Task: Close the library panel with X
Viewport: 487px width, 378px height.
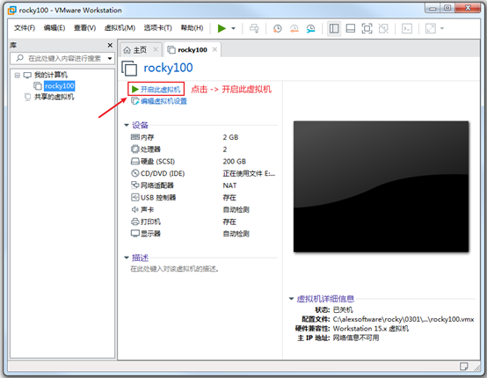Action: 110,46
